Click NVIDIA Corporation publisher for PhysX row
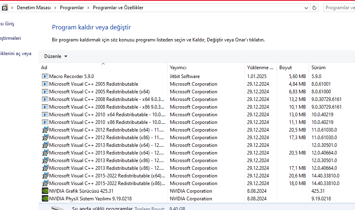This screenshot has height=210, width=355. [x=191, y=199]
